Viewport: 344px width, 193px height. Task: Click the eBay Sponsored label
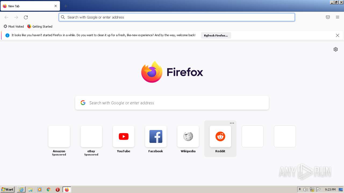[x=91, y=155]
